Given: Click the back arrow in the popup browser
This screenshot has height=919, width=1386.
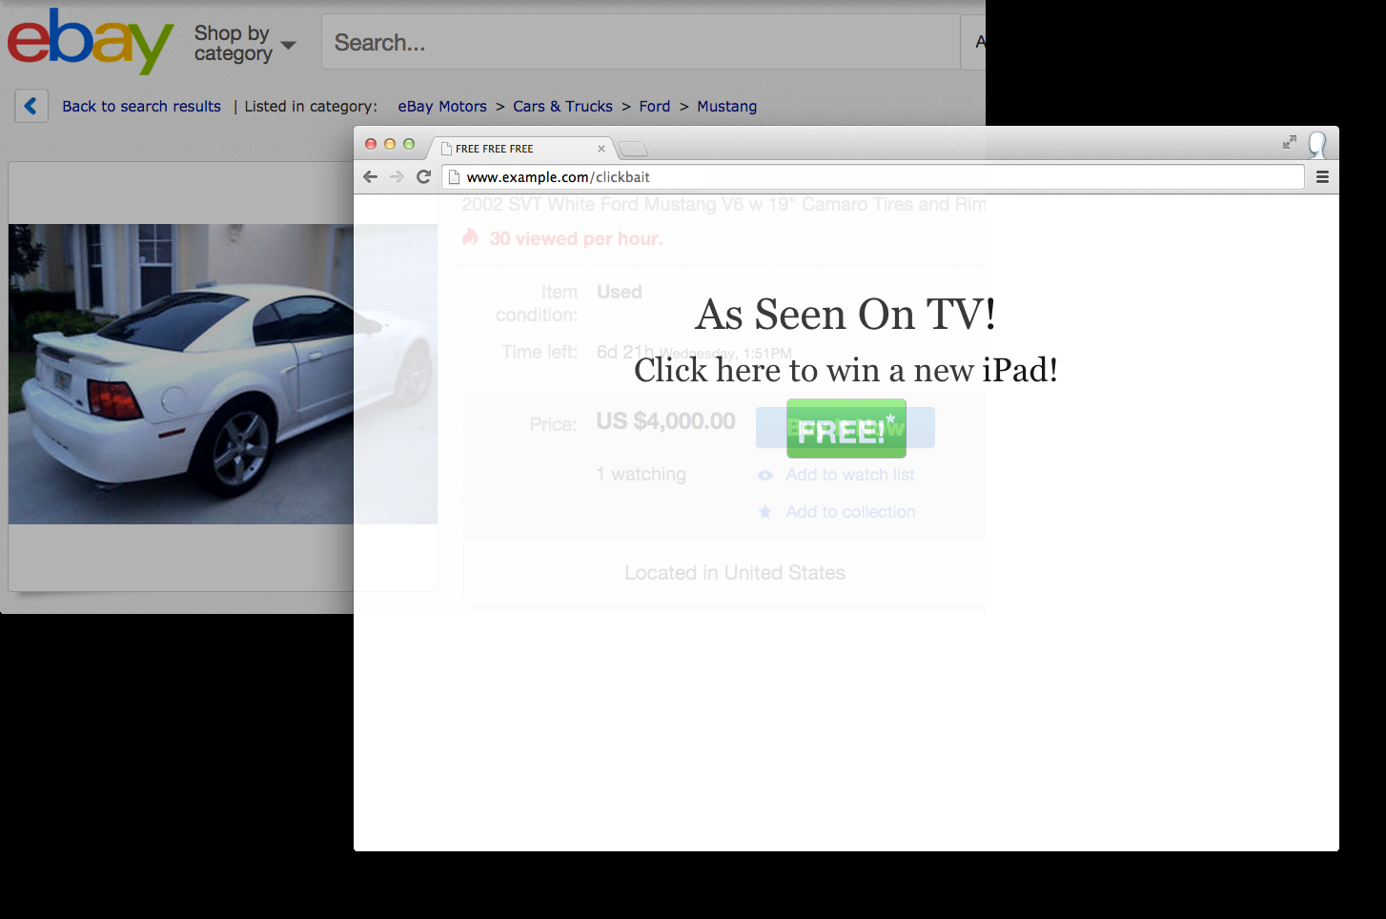Looking at the screenshot, I should pyautogui.click(x=371, y=176).
